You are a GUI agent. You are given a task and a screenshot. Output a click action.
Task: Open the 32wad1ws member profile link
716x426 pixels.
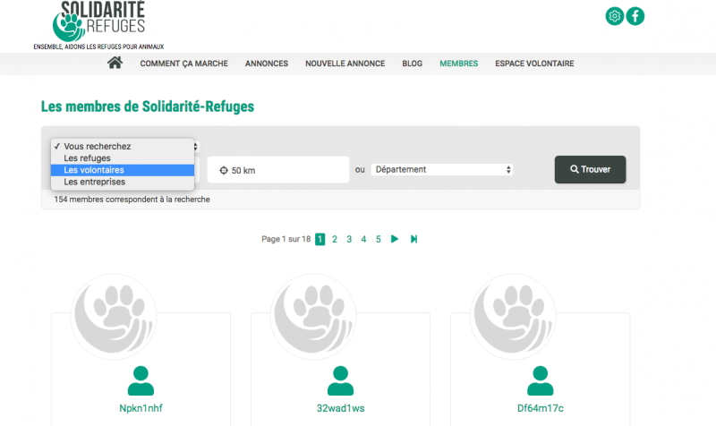[340, 408]
